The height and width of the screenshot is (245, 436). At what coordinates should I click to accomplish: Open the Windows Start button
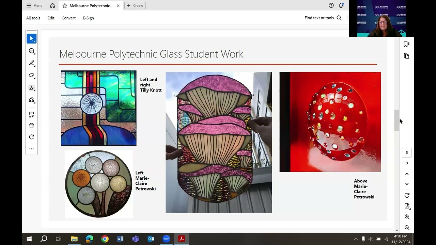[x=29, y=239]
